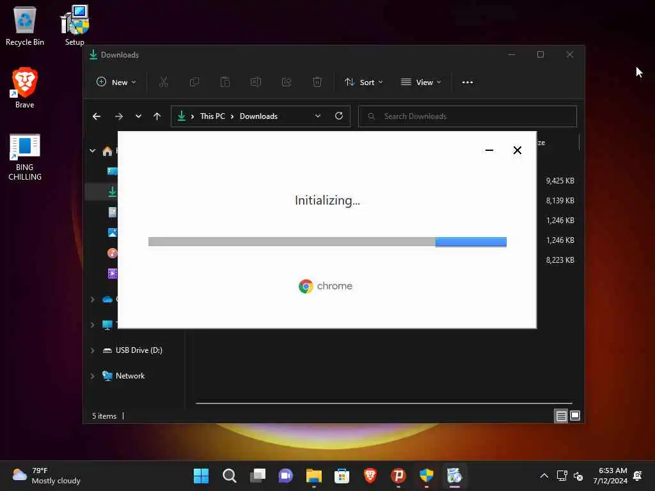This screenshot has width=655, height=491.
Task: Expand the OneDrive cloud tree node
Action: tap(93, 299)
